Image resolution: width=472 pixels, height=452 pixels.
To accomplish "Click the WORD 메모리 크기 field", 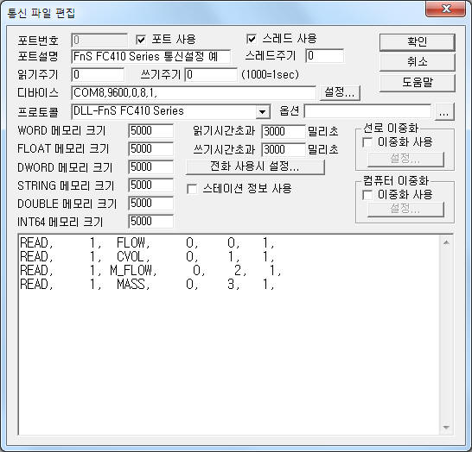I will click(150, 130).
